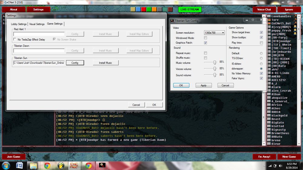Click the volume speaker tray icon
Screen dimensions: 303x170
281,166
